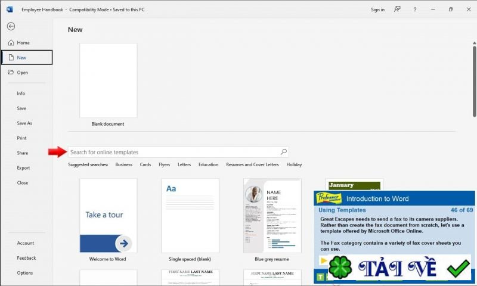Image resolution: width=477 pixels, height=286 pixels.
Task: Close the document via sidebar Close
Action: pyautogui.click(x=23, y=183)
